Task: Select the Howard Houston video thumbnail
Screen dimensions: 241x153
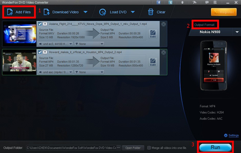Action: pyautogui.click(x=20, y=62)
